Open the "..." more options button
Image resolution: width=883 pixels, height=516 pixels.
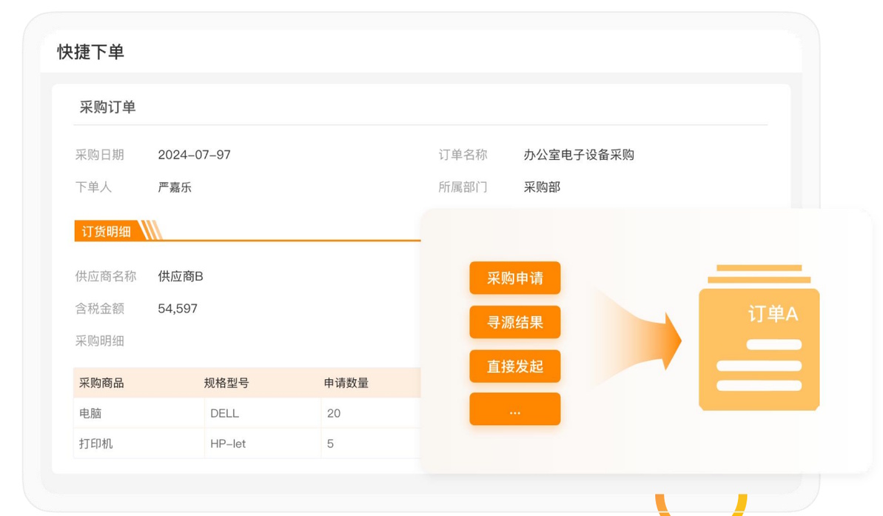click(514, 410)
